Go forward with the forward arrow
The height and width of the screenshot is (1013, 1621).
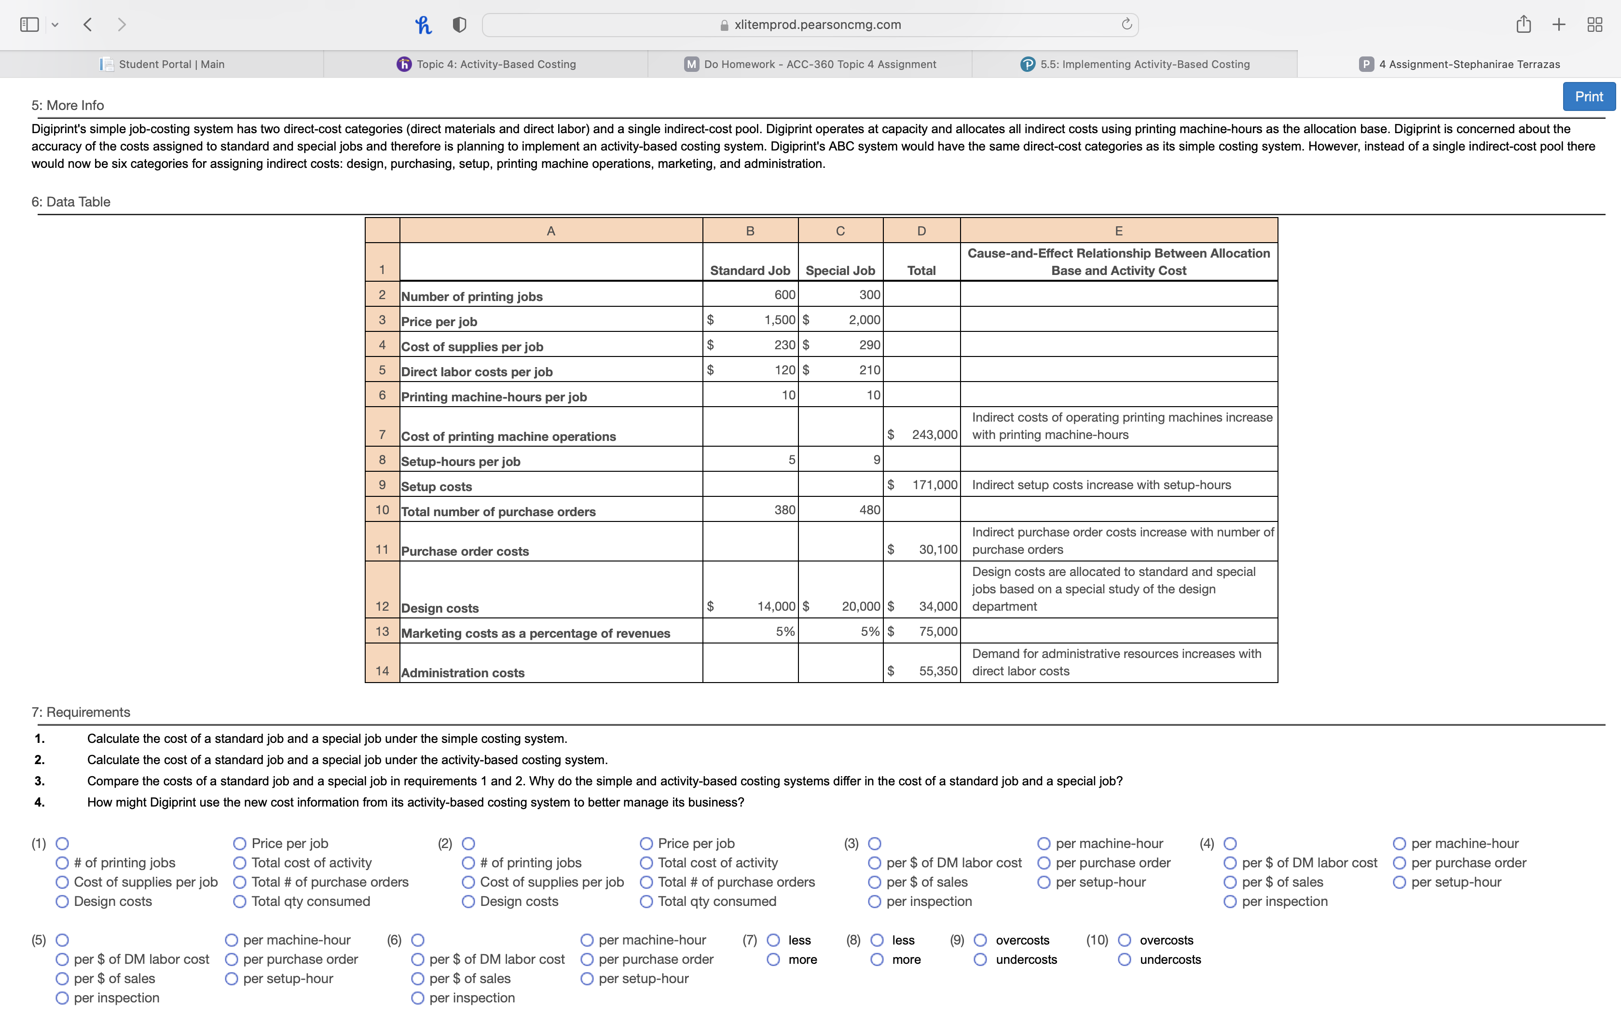coord(121,25)
